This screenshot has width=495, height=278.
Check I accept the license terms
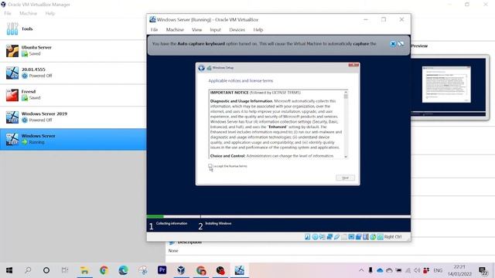[x=210, y=166]
